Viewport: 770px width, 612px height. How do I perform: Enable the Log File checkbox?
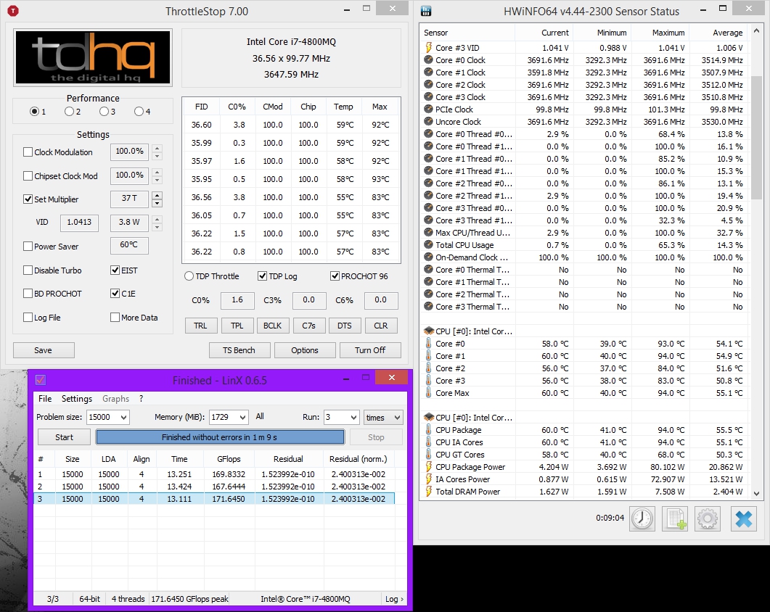point(28,318)
